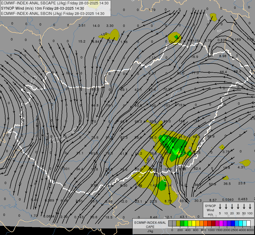Click the 3.75 CAPE value on the map

226,152
